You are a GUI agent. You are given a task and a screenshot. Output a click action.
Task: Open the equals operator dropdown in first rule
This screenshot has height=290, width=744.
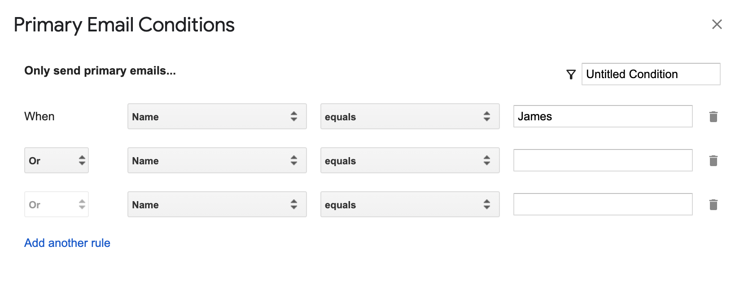(x=410, y=117)
